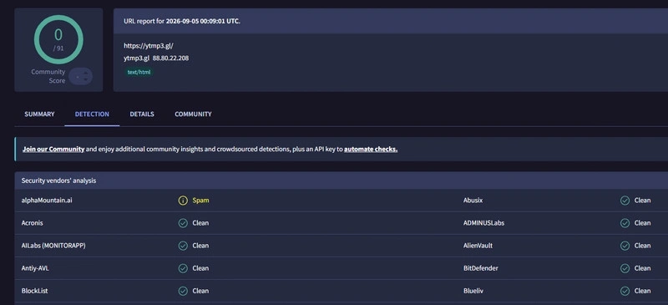The width and height of the screenshot is (668, 305).
Task: Click the Clean checkmark icon for BitDefender
Action: pos(625,268)
